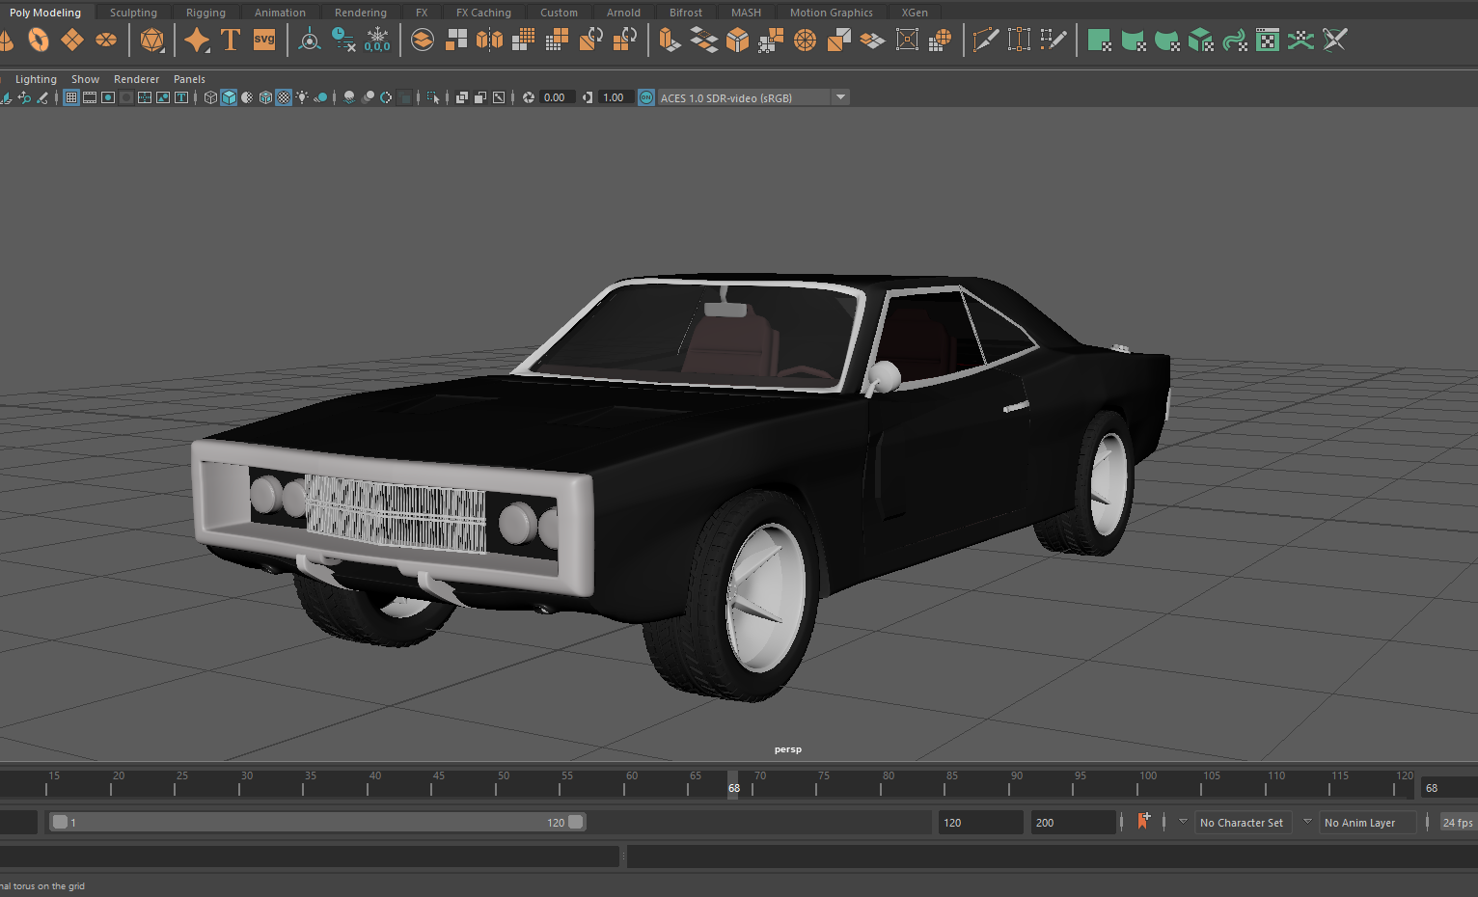Image resolution: width=1478 pixels, height=897 pixels.
Task: Click the Super Shapes star icon
Action: tap(196, 40)
